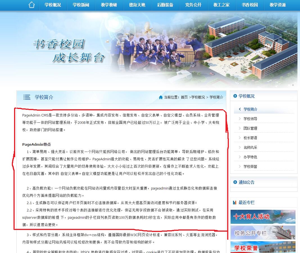Click the chevron icon before 校长寄语

point(240,138)
